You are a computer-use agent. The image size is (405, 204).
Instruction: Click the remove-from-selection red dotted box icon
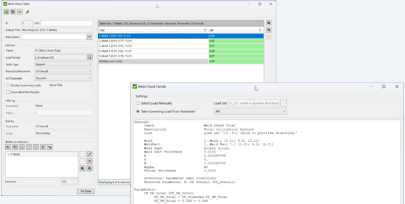pos(36,147)
